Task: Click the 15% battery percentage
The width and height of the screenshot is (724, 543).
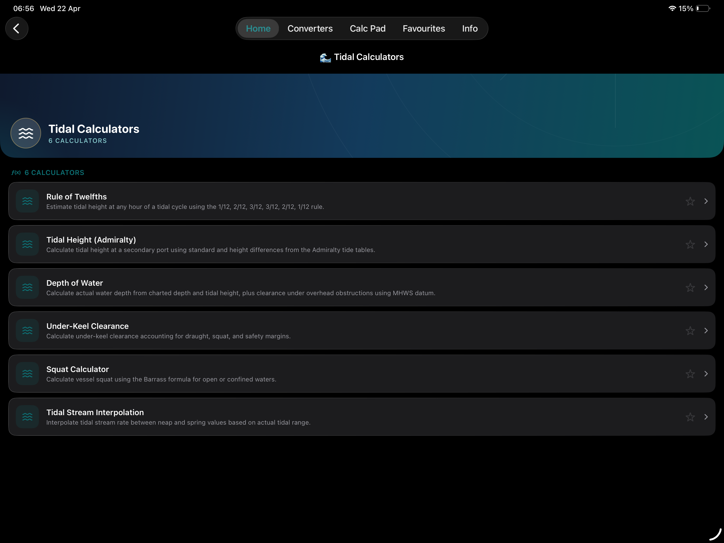Action: [686, 8]
